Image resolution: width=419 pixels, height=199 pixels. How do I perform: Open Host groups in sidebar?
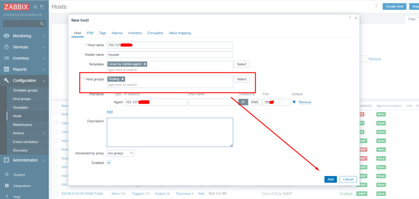22,99
